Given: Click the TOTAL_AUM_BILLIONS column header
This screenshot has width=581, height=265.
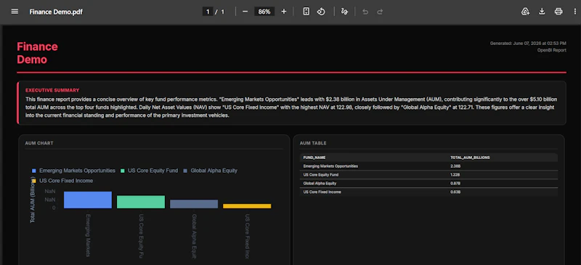Looking at the screenshot, I should click(x=470, y=158).
